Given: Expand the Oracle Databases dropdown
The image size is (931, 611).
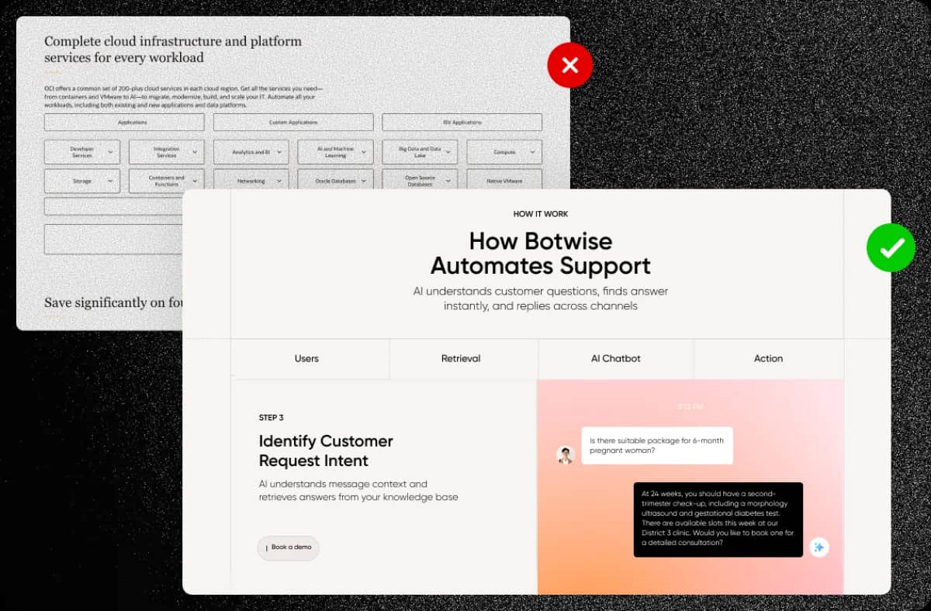Looking at the screenshot, I should [x=335, y=181].
